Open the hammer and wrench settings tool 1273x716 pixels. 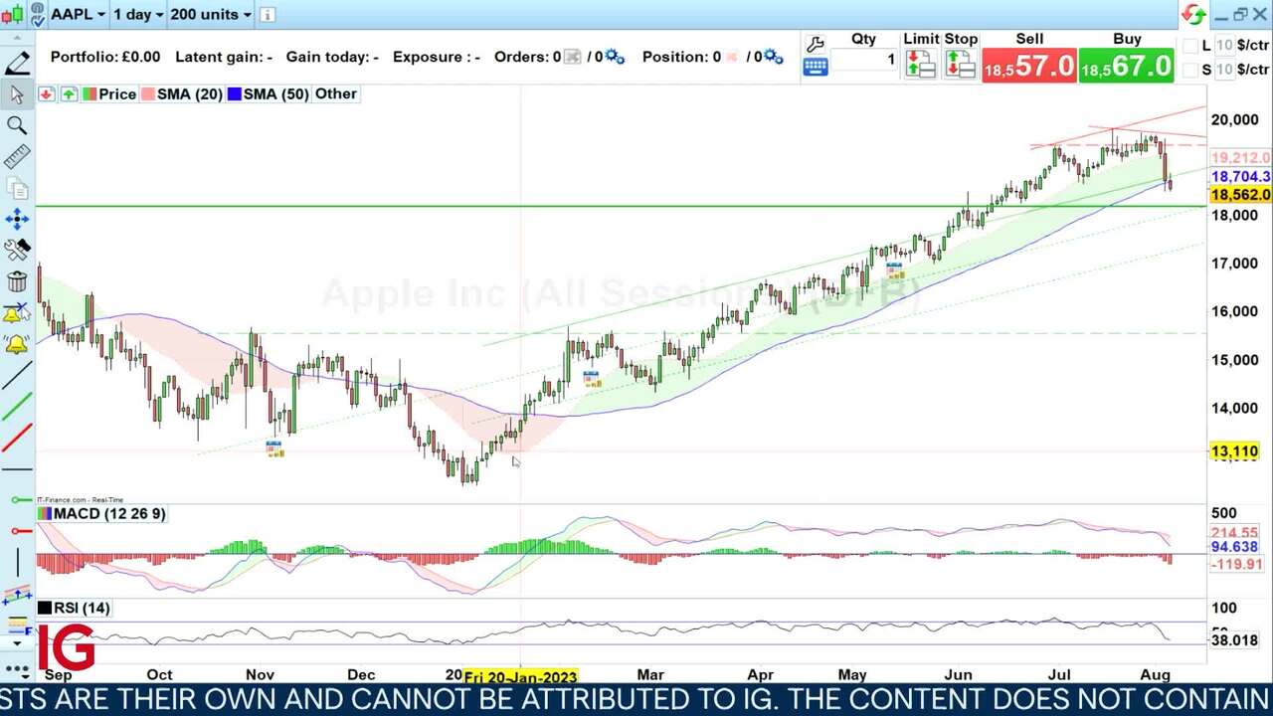tap(17, 250)
